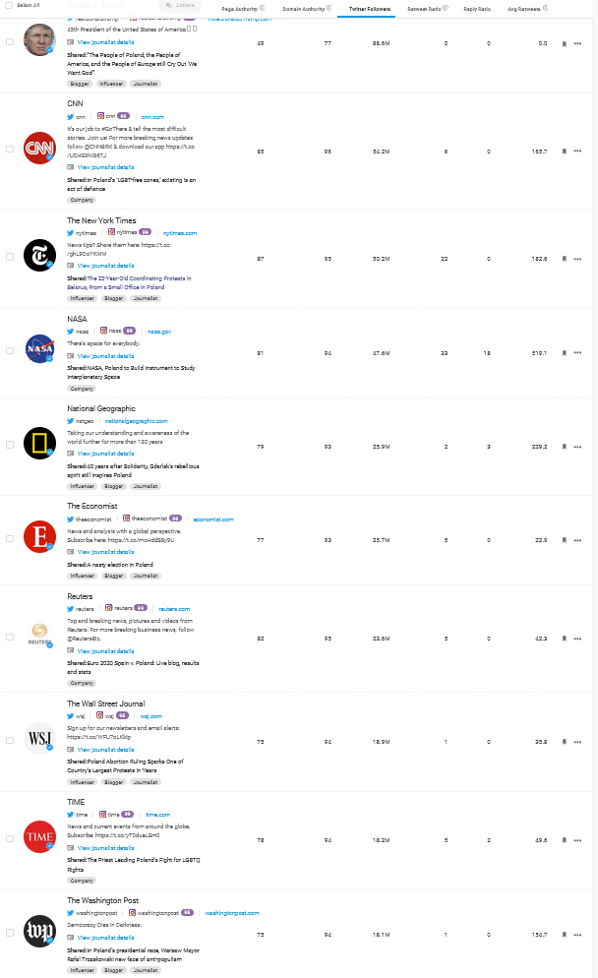The image size is (598, 978).
Task: Click The Economist's Instagram icon
Action: click(126, 519)
